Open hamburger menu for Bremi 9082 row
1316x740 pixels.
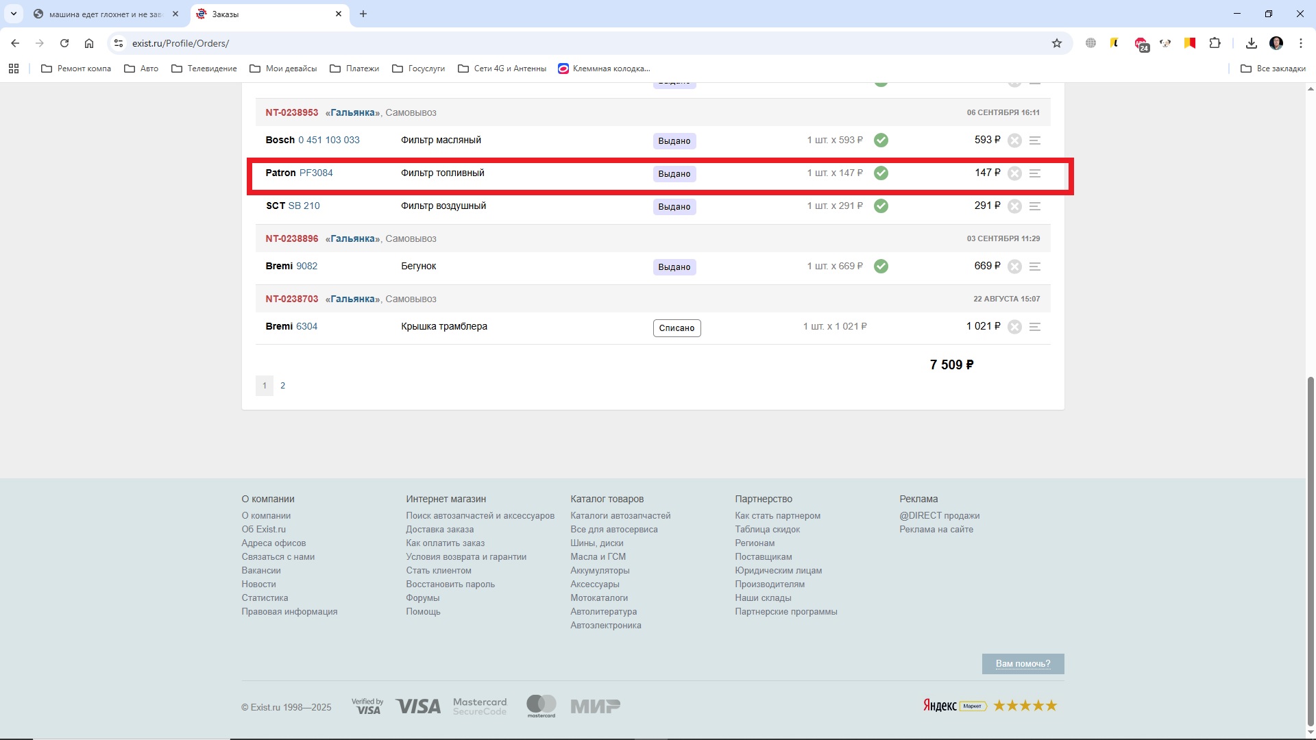(1035, 267)
